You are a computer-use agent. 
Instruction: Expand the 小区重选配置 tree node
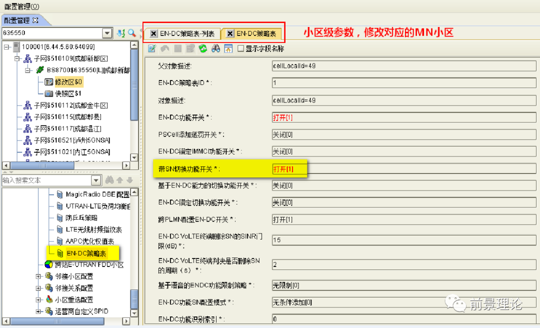[x=38, y=300]
